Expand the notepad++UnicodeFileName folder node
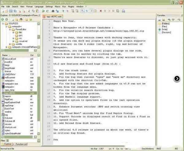Viewport: 184px width, 151px height. 6,47
